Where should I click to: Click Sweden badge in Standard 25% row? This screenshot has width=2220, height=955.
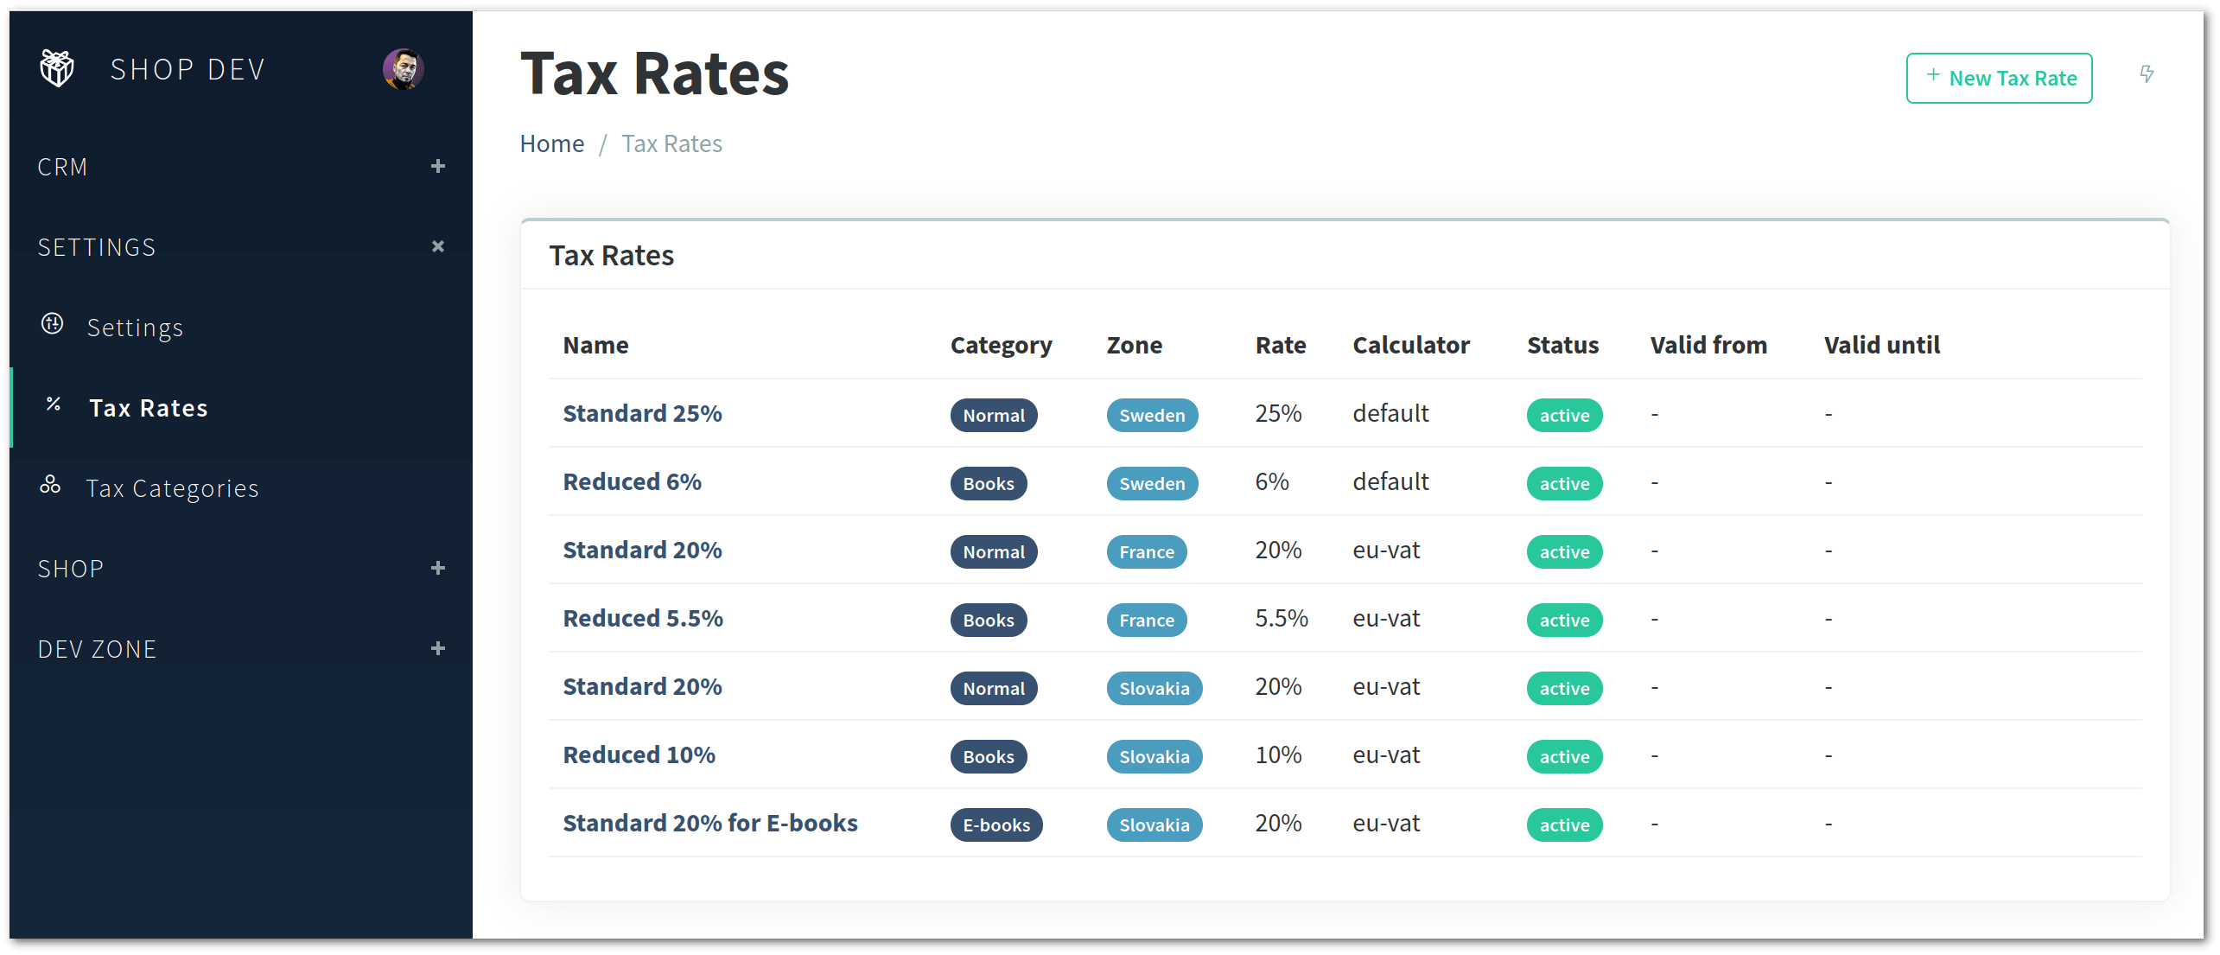[1152, 415]
